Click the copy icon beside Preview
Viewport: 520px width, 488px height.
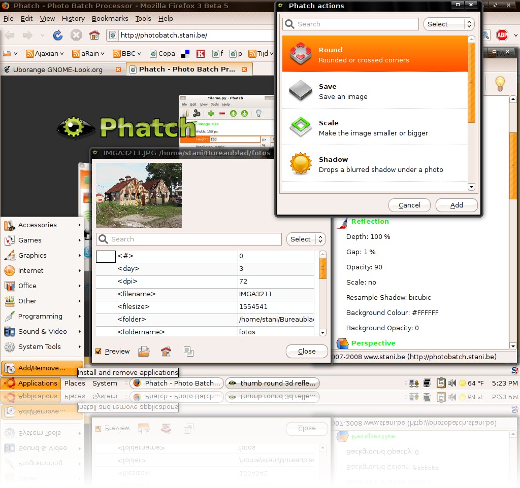pyautogui.click(x=188, y=352)
